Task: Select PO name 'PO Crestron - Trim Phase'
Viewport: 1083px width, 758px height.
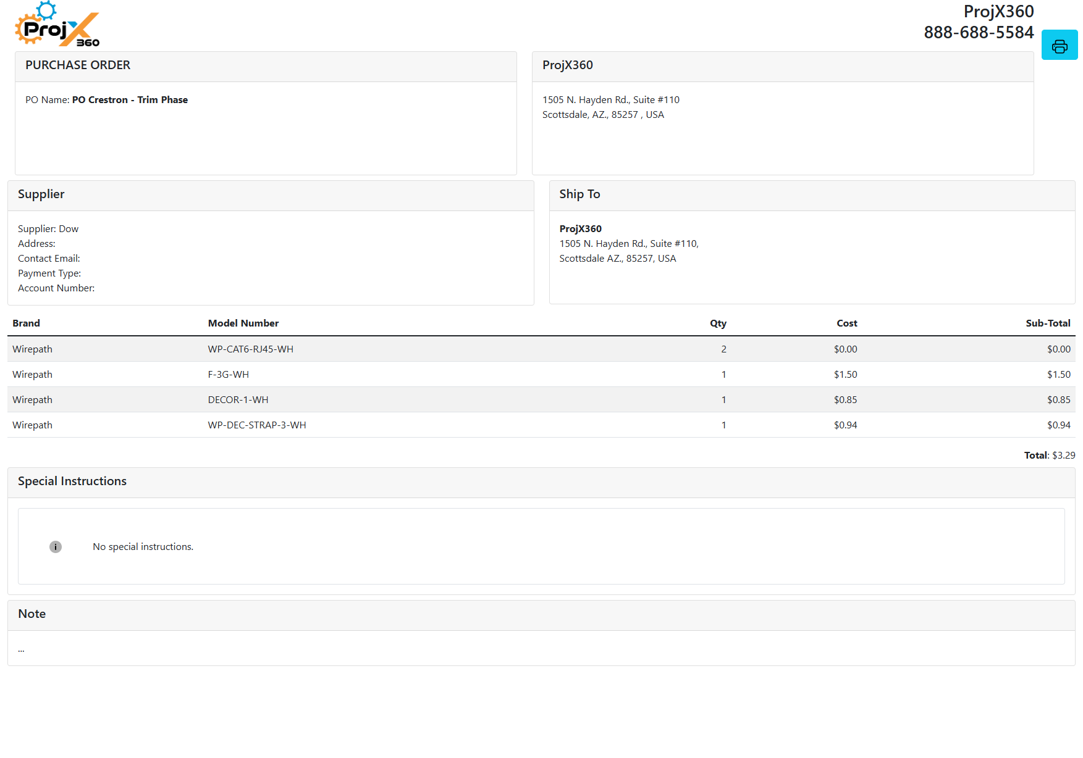Action: coord(130,100)
